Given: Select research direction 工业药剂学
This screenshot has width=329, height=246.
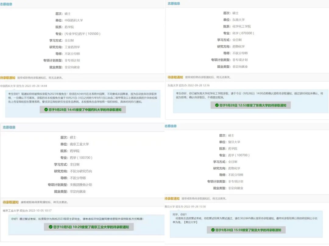Looking at the screenshot, I should pyautogui.click(x=72, y=47).
